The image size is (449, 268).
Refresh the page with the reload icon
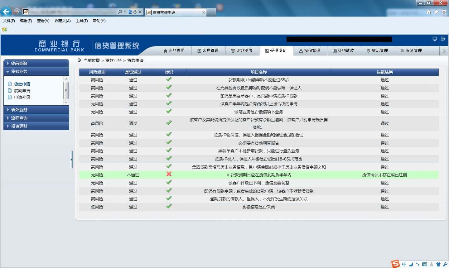coord(135,12)
